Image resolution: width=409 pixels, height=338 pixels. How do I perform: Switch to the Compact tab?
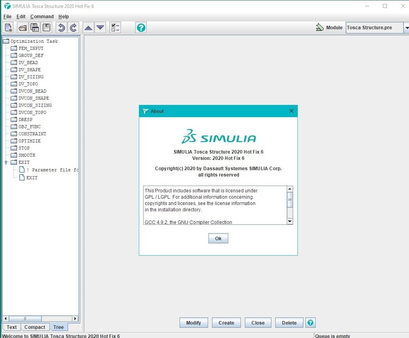coord(35,327)
